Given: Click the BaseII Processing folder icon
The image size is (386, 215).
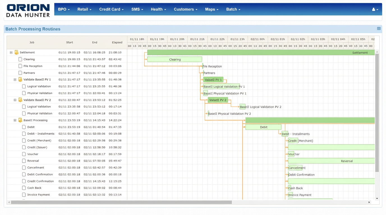Looking at the screenshot, I should [20, 120].
